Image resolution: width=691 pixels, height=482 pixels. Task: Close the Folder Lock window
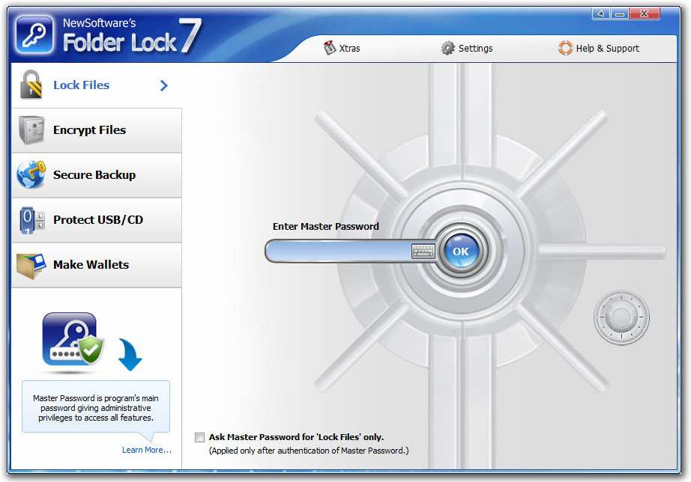click(645, 13)
